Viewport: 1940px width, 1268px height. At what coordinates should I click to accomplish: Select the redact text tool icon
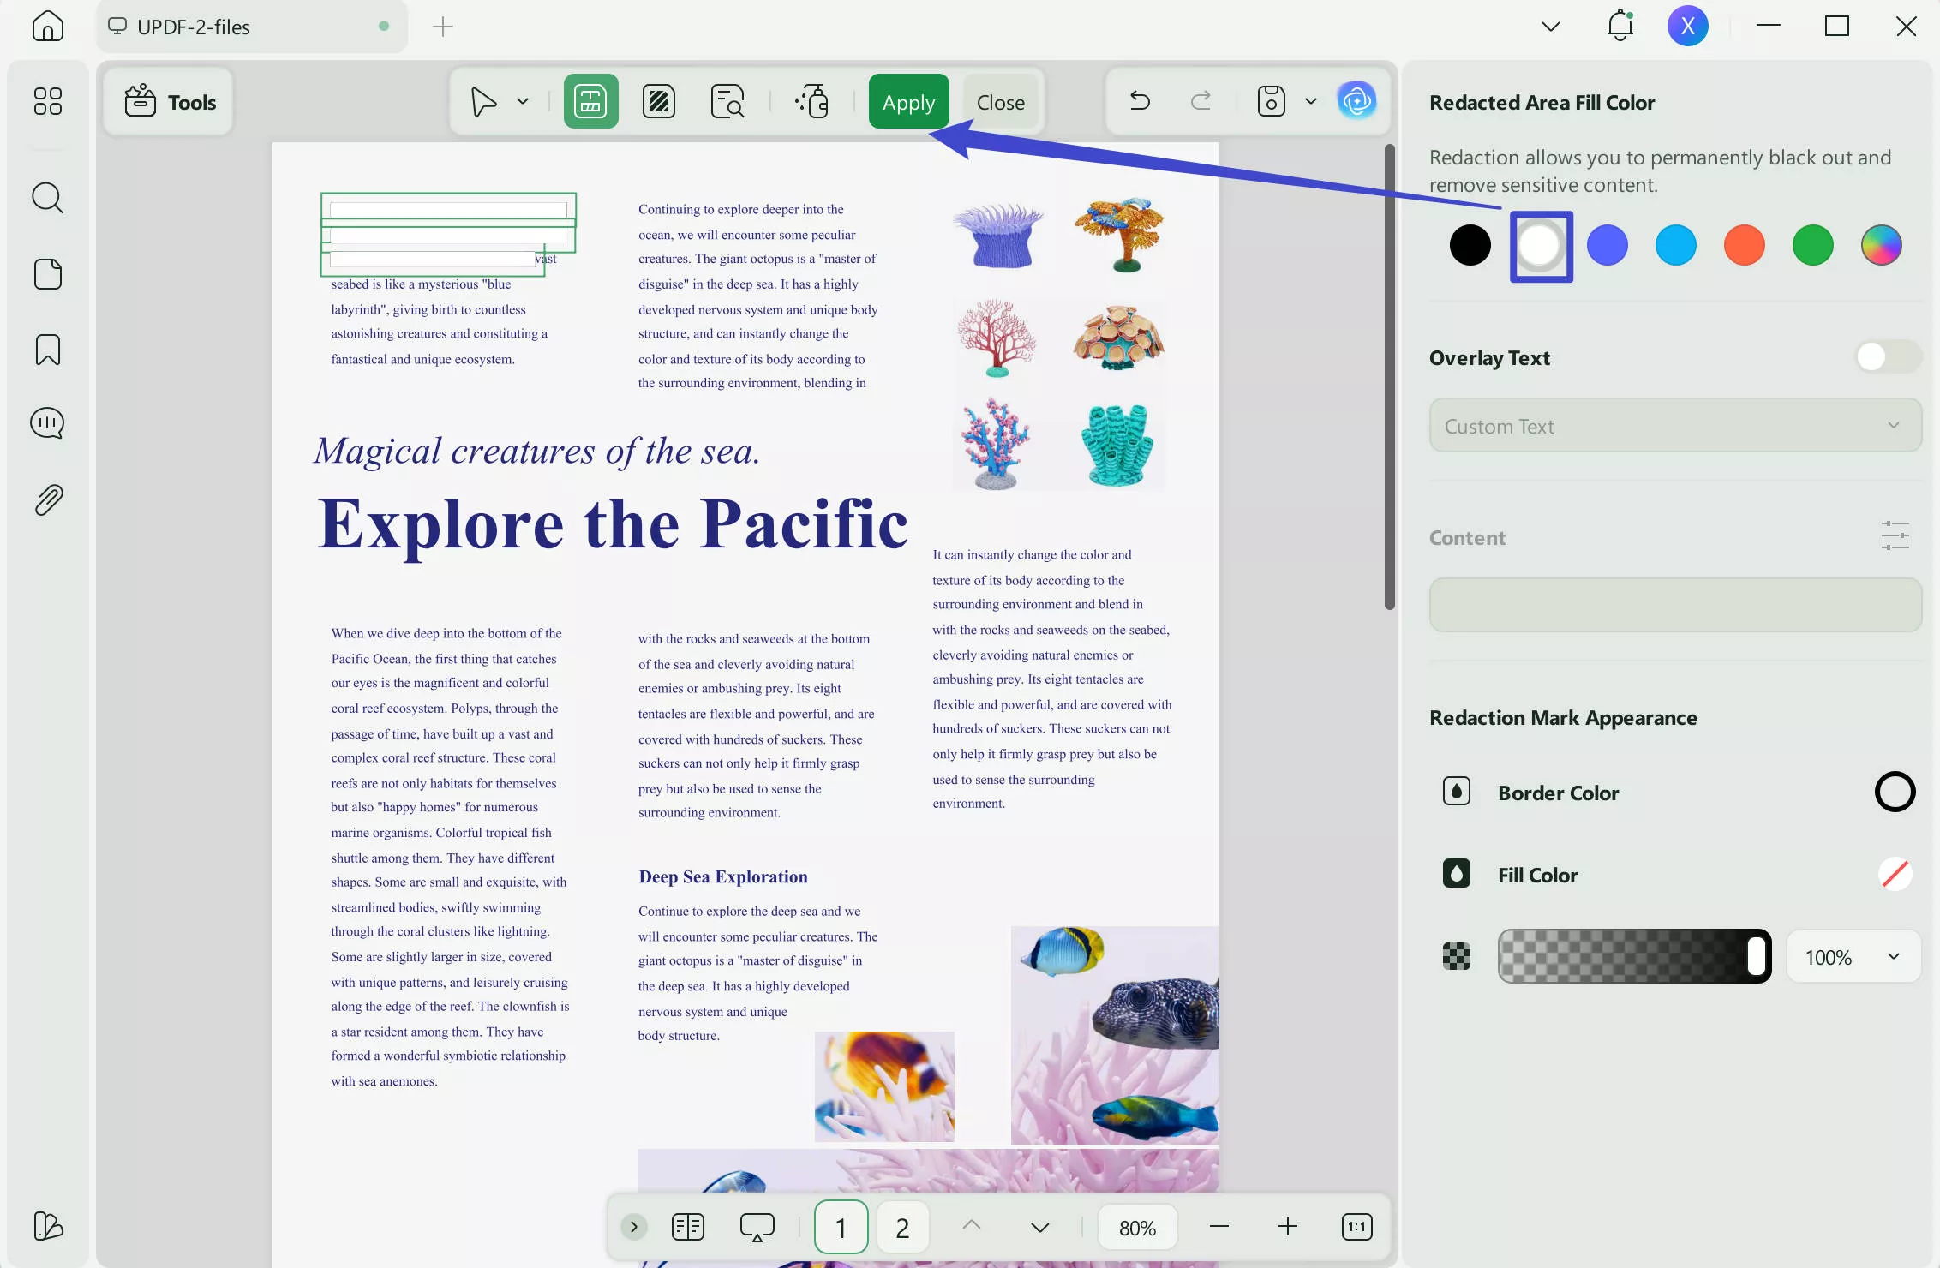click(590, 102)
